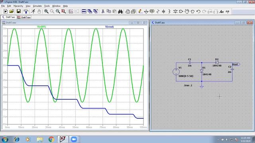Select the Drag closed-hand tool
The width and height of the screenshot is (255, 143).
192,12
